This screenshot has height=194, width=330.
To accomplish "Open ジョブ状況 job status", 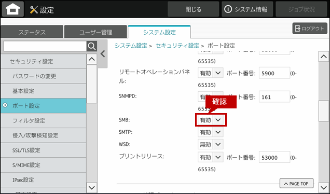I will pyautogui.click(x=301, y=9).
